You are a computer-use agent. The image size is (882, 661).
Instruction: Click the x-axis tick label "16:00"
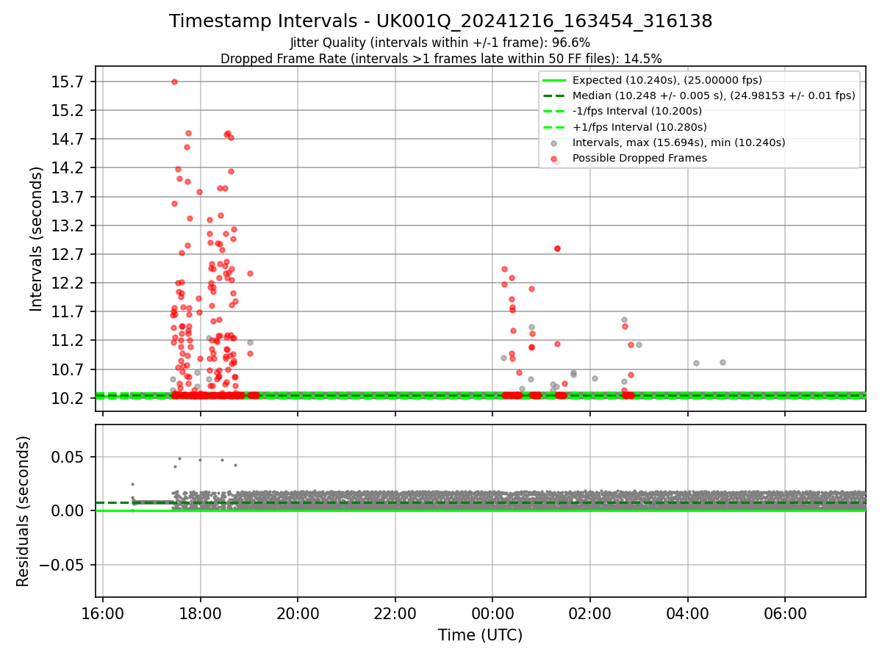coord(103,614)
